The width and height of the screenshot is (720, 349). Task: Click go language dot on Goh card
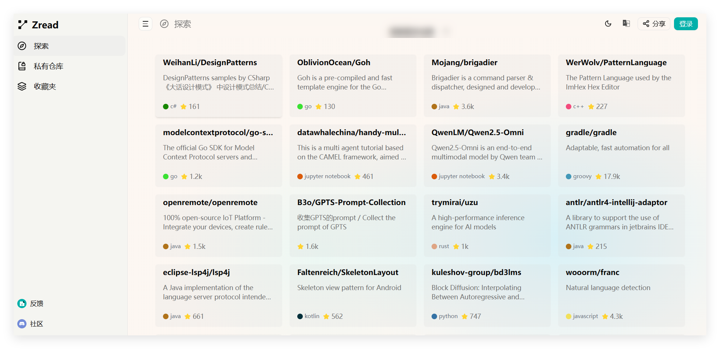tap(300, 106)
